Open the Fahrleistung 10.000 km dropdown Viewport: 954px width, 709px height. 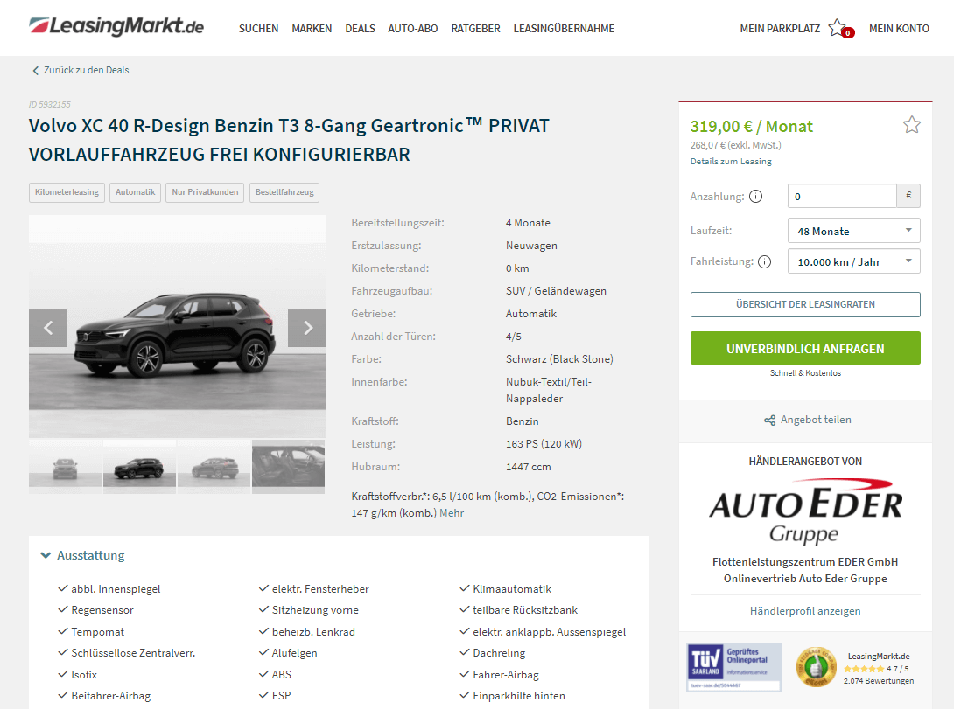click(853, 262)
